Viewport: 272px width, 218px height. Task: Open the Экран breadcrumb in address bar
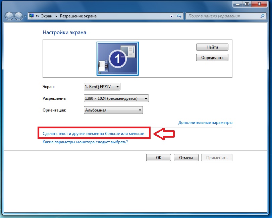(x=47, y=16)
